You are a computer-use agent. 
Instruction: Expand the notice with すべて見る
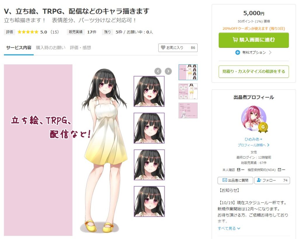(x=229, y=228)
